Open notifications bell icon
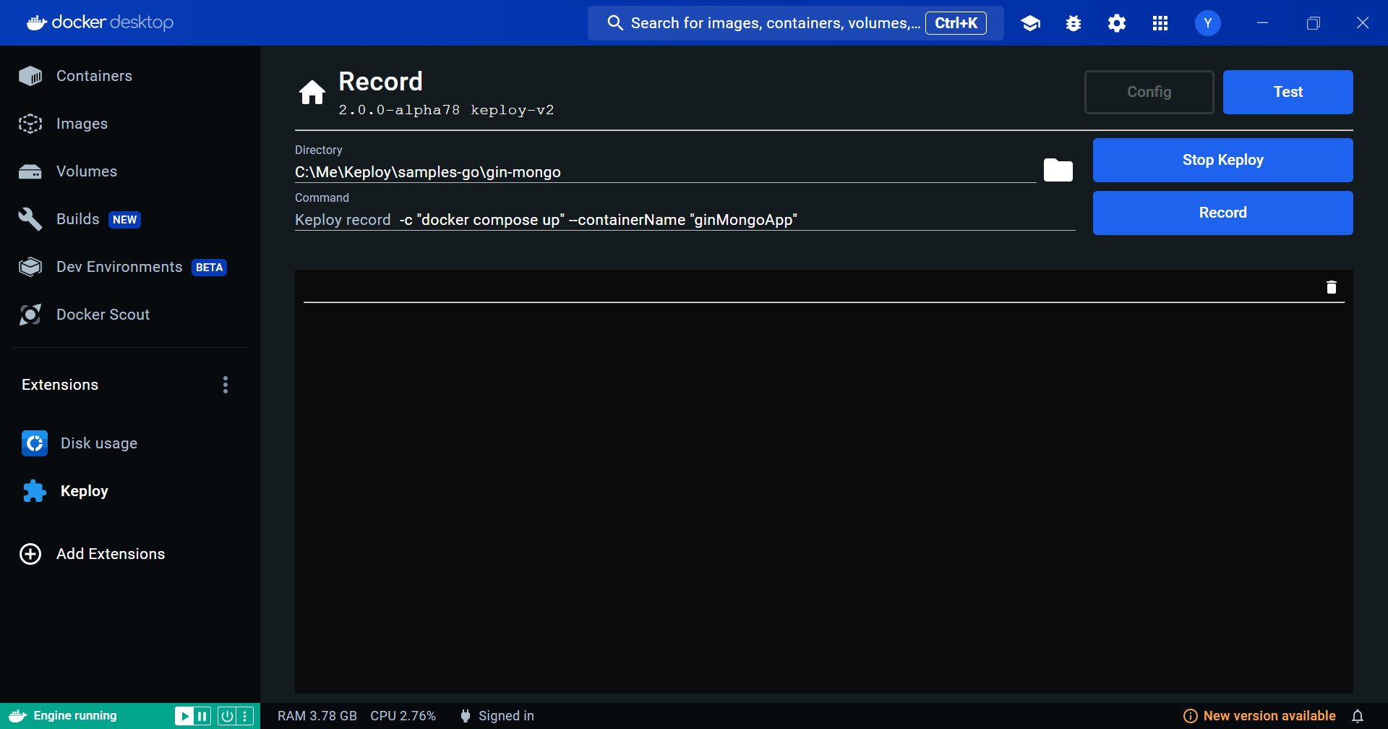1388x729 pixels. click(1358, 716)
